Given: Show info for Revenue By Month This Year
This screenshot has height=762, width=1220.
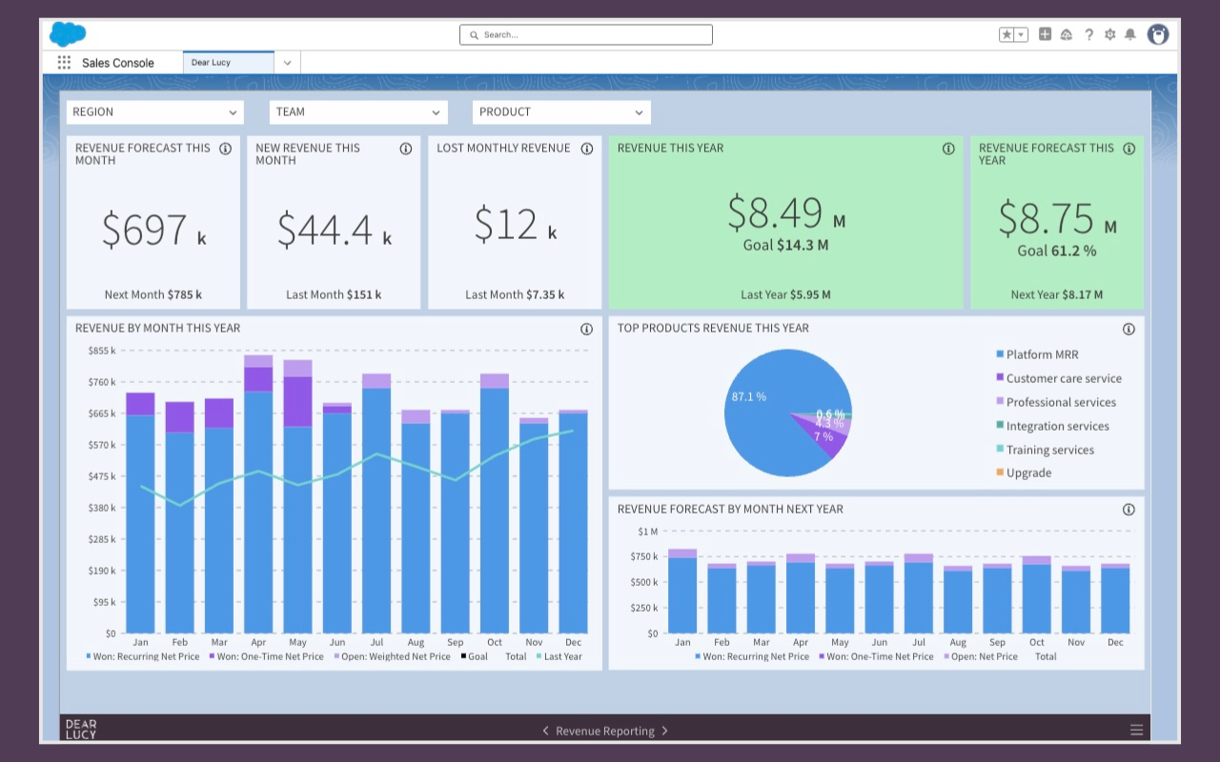Looking at the screenshot, I should tap(587, 329).
